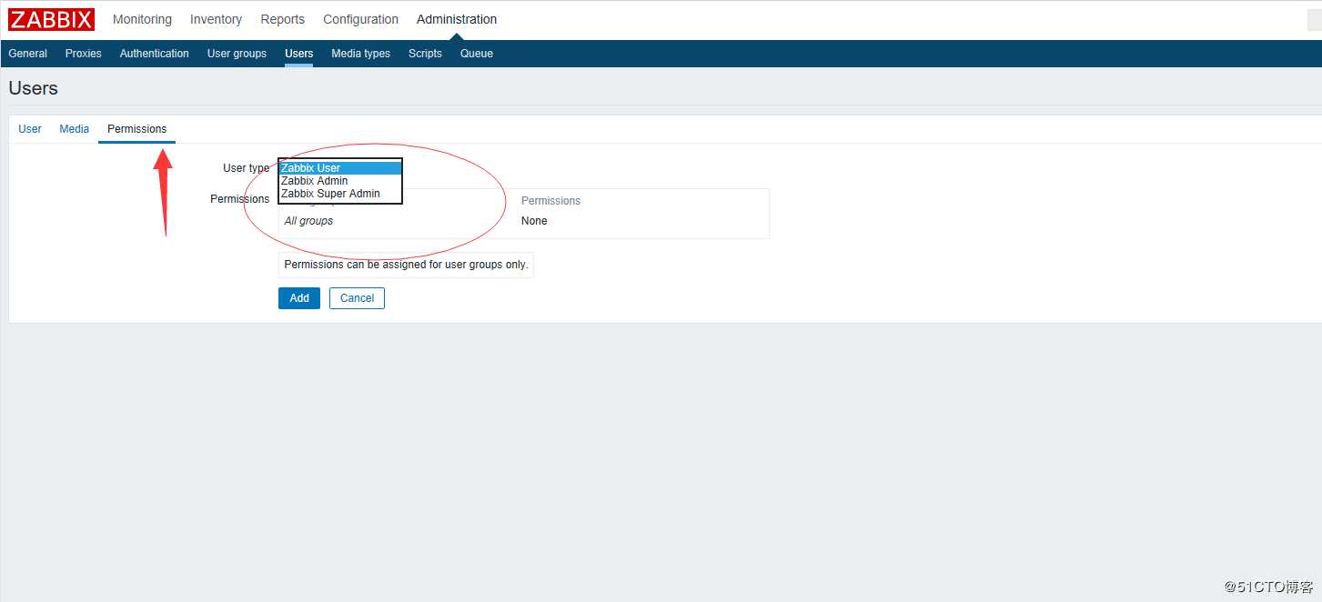Go to Proxies submenu
The image size is (1322, 602).
pos(83,54)
